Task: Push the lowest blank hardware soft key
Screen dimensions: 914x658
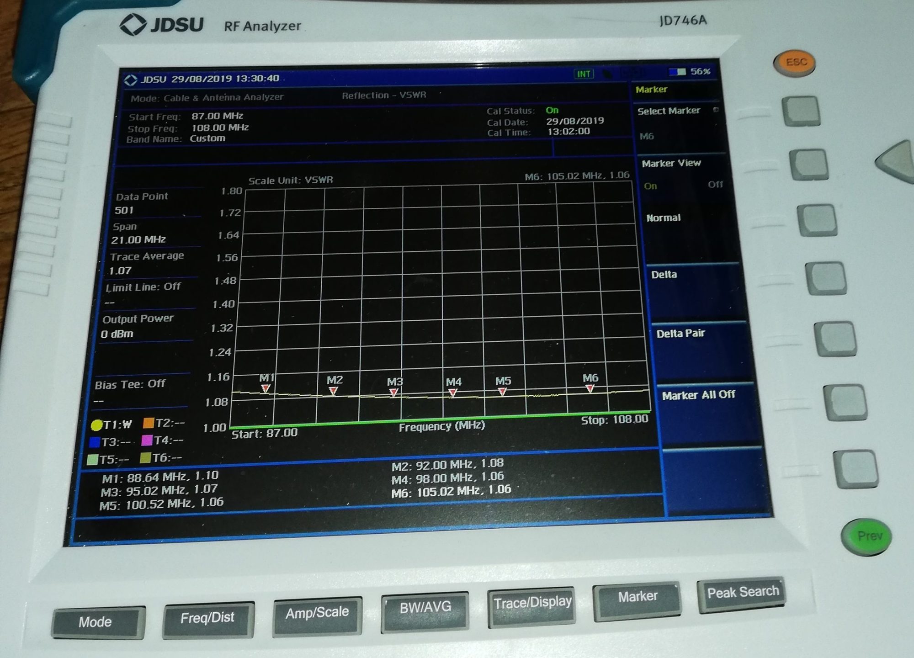Action: (856, 469)
